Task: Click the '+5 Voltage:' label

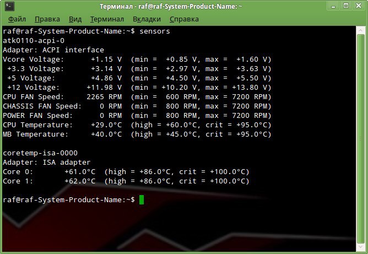Action: (x=31, y=78)
